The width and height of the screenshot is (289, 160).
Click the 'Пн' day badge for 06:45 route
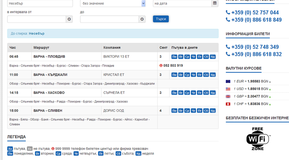(x=174, y=57)
